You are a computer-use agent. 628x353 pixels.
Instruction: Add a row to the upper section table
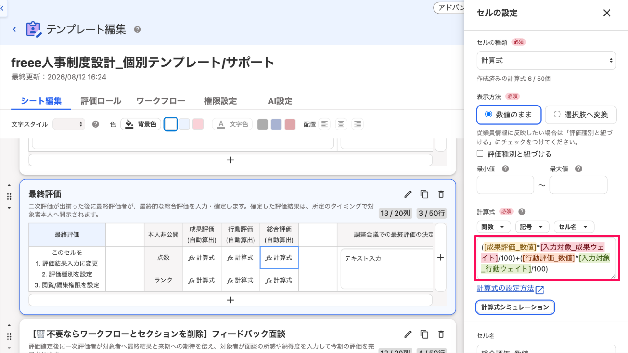click(x=230, y=160)
